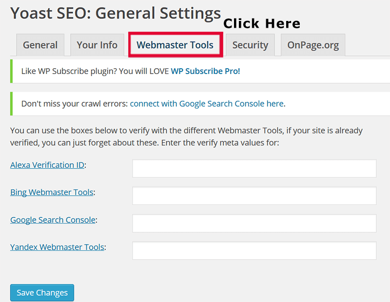Click the Save Changes button
Viewport: 390px width, 302px height.
42,293
